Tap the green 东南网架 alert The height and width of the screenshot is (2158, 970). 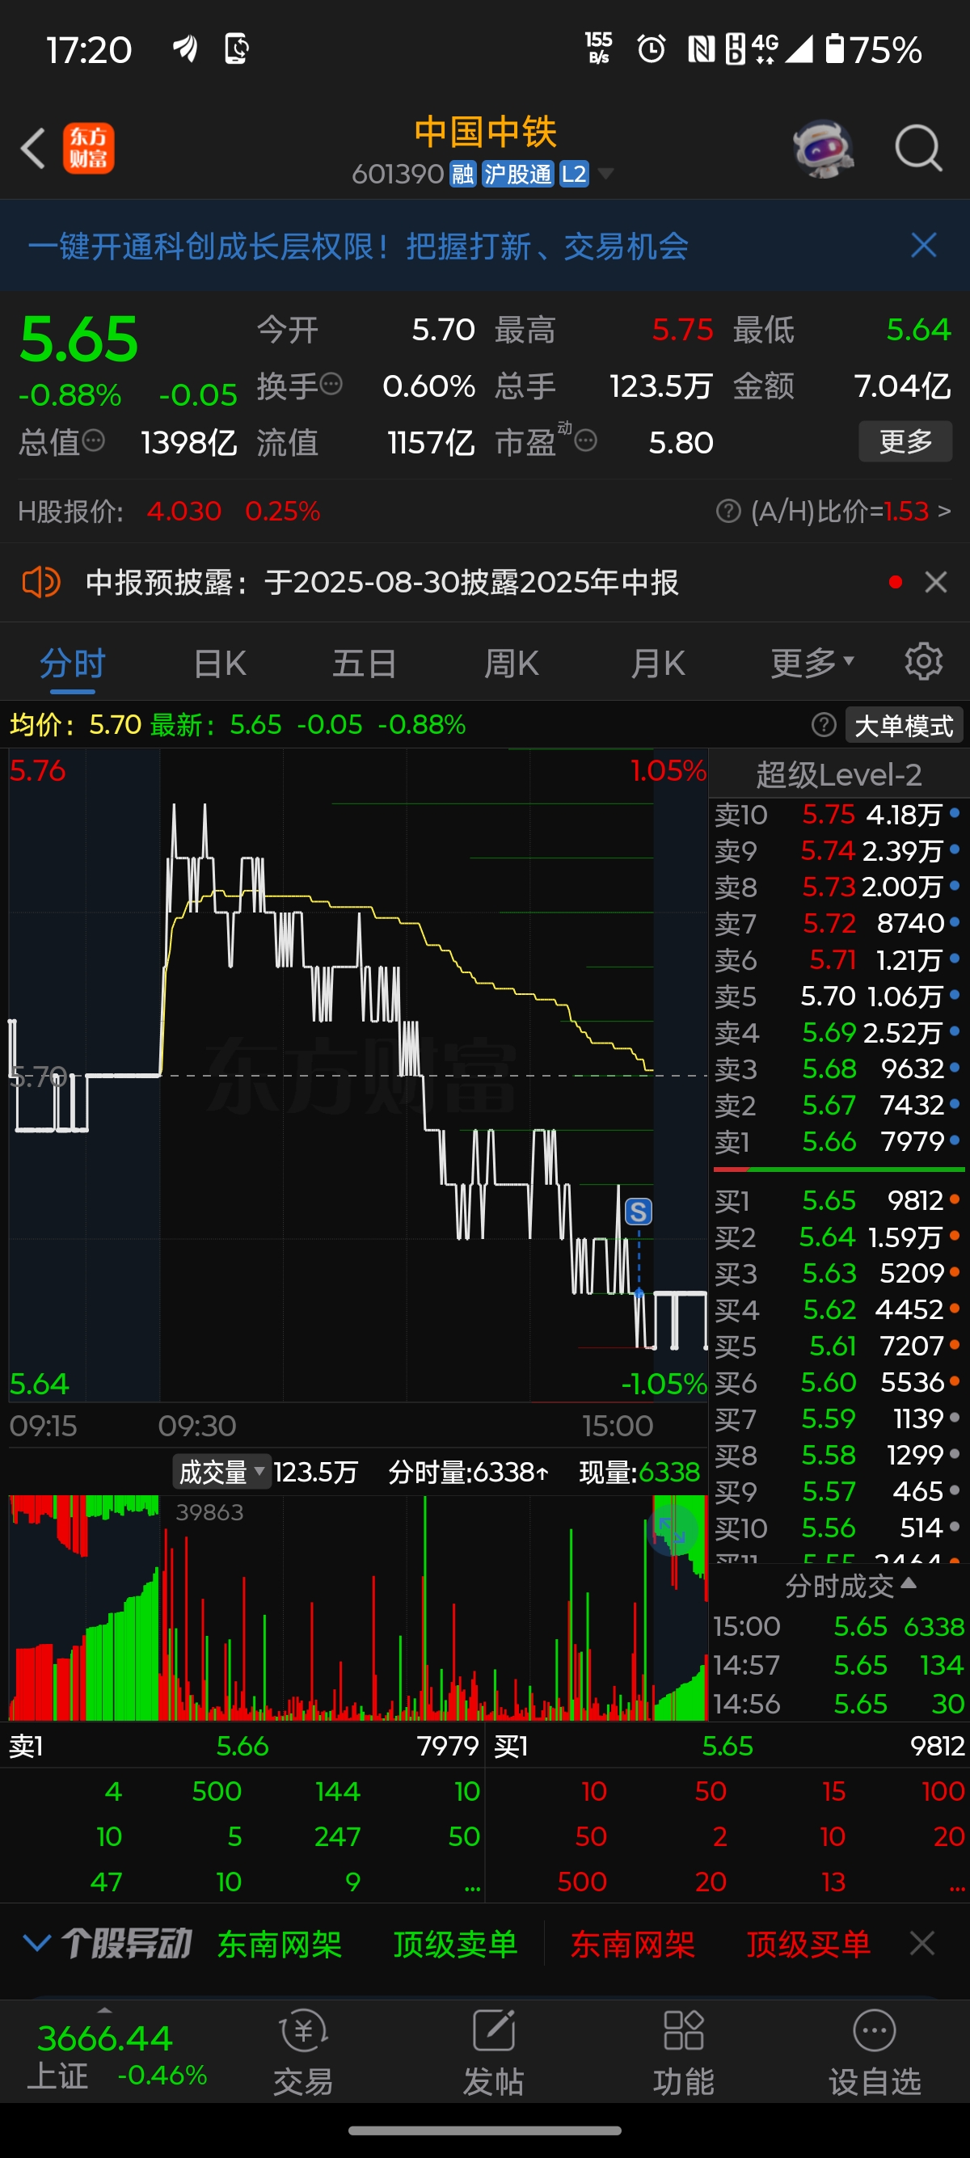pyautogui.click(x=280, y=1943)
